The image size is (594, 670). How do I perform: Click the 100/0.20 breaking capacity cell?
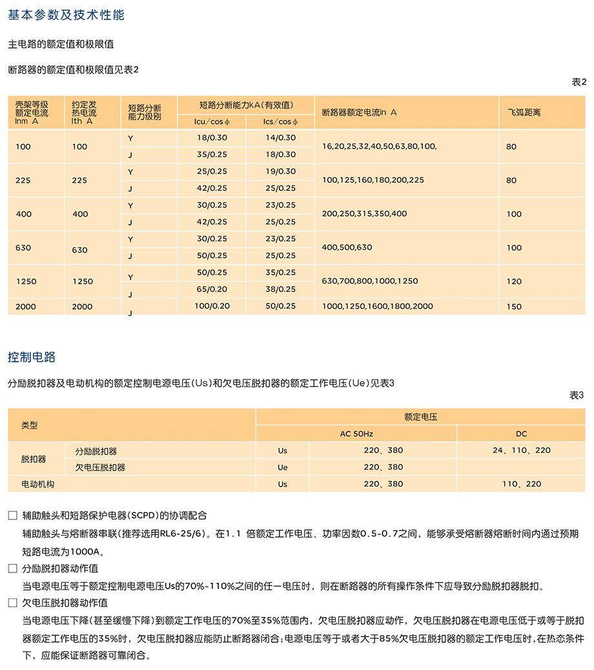[x=212, y=306]
